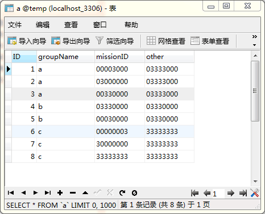The width and height of the screenshot is (265, 214).
Task: Jump to first page arrow
Action: coord(194,193)
